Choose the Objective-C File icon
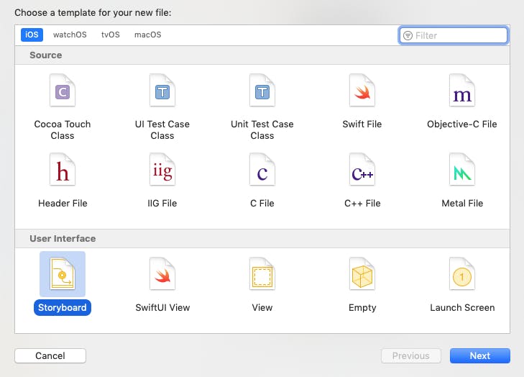524x377 pixels. coord(462,91)
